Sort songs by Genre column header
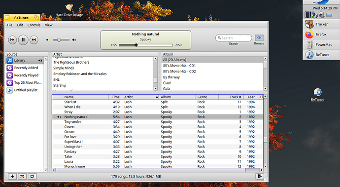This screenshot has width=340, height=187. click(x=207, y=97)
